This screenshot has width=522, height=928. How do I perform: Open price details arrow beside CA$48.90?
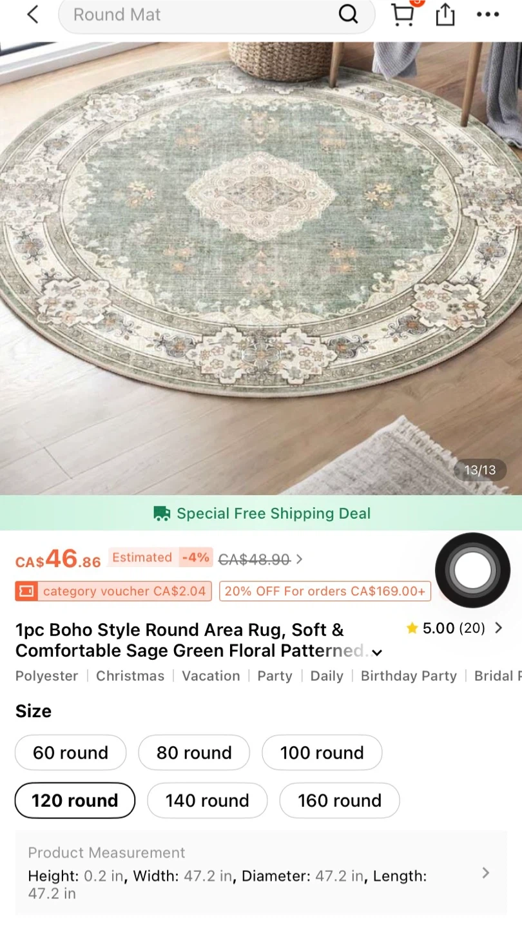pyautogui.click(x=299, y=559)
